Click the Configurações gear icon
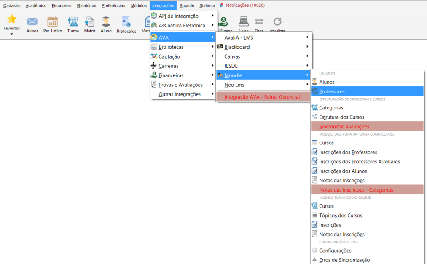The height and width of the screenshot is (264, 427). click(x=314, y=250)
